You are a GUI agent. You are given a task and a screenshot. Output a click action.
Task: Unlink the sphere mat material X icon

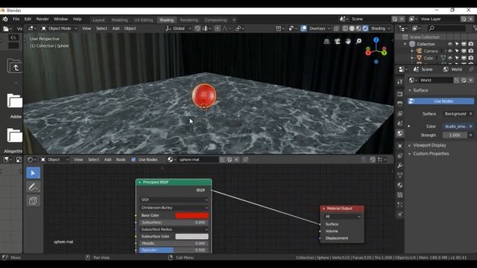[x=236, y=159]
